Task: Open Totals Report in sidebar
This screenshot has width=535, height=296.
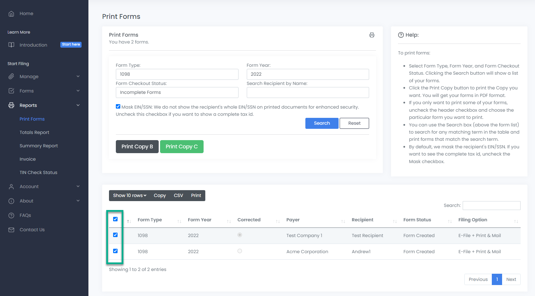Action: pyautogui.click(x=34, y=133)
